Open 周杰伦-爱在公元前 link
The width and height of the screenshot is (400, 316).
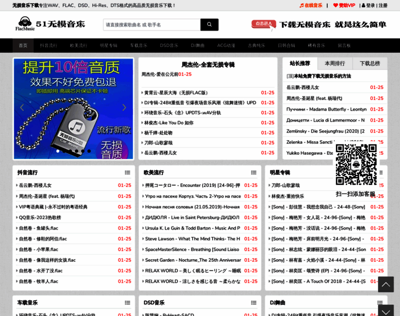pos(159,74)
